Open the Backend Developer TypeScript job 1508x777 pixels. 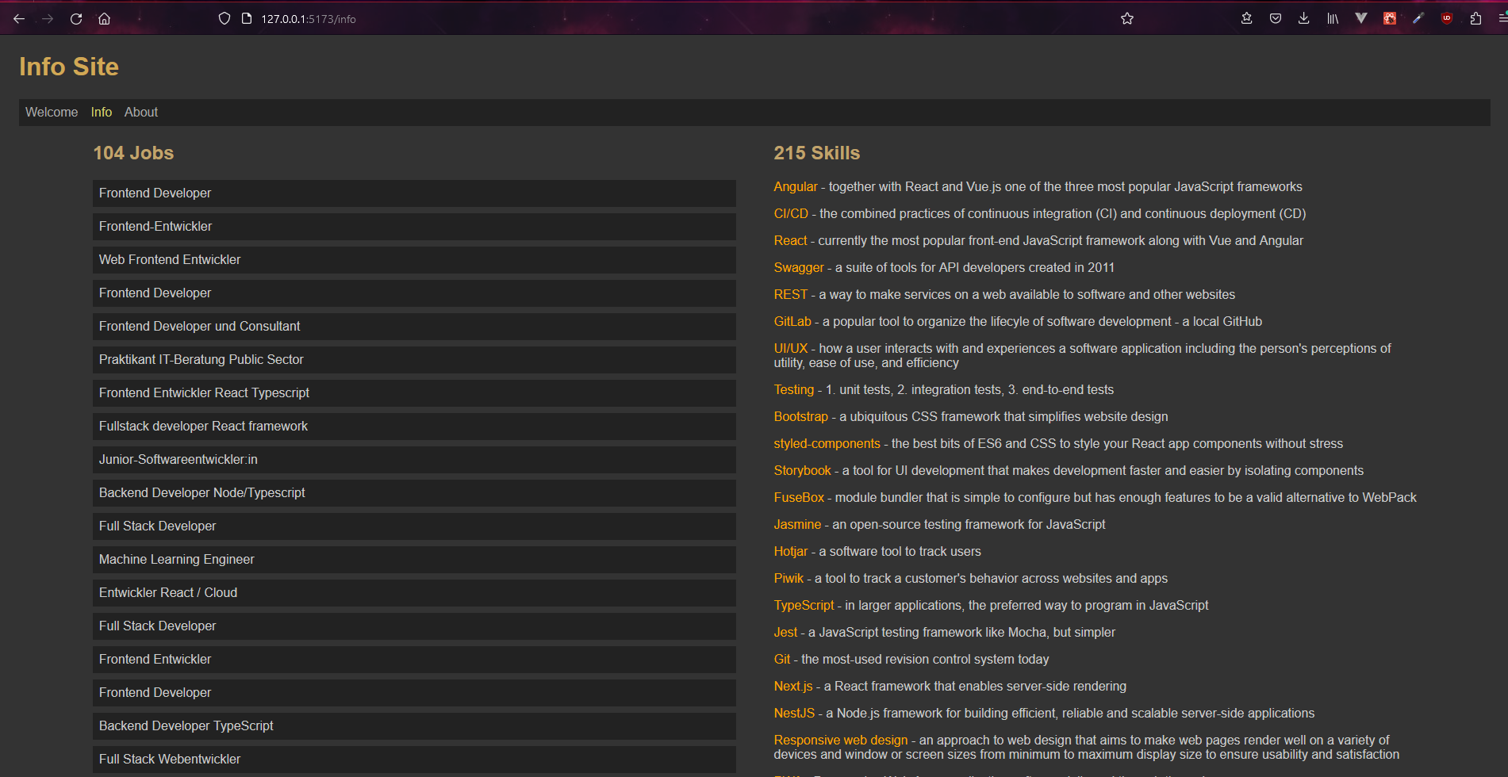(414, 726)
